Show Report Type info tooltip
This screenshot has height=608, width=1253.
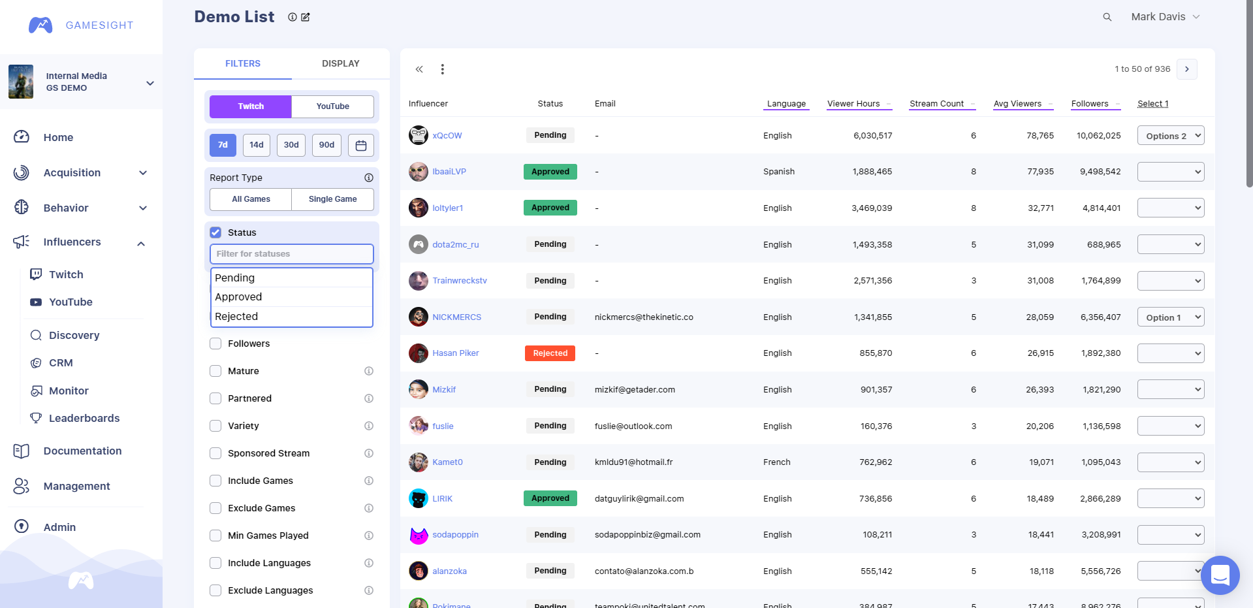tap(369, 178)
